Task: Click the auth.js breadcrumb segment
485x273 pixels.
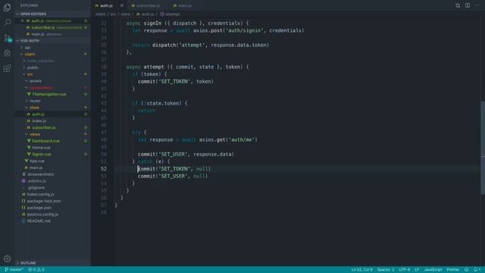Action: [x=145, y=14]
